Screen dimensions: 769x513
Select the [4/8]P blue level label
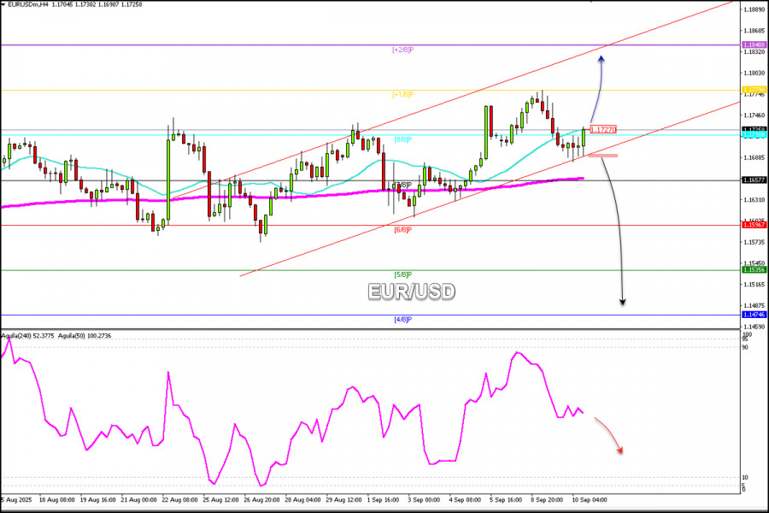tap(402, 320)
